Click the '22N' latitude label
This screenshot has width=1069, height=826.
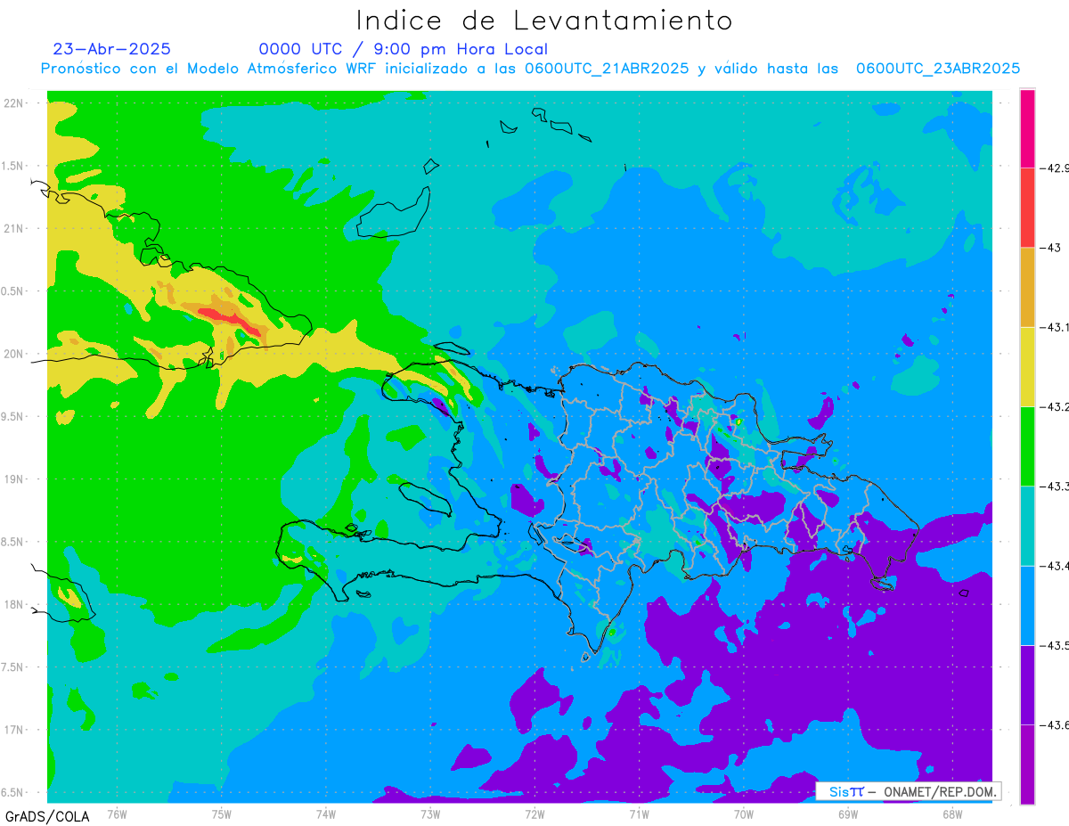point(15,103)
